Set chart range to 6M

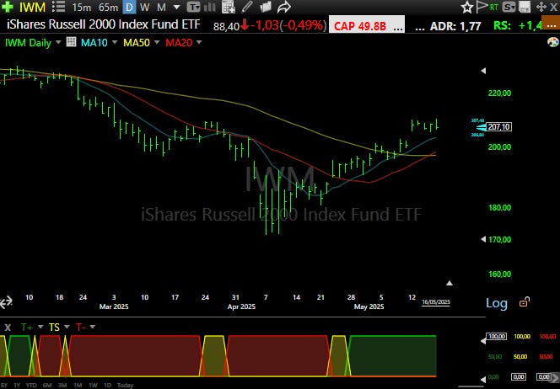pyautogui.click(x=47, y=385)
